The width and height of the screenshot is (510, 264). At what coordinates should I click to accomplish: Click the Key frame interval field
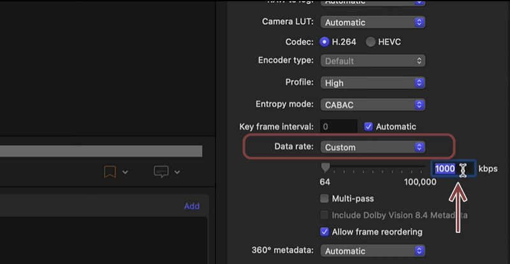tap(338, 127)
